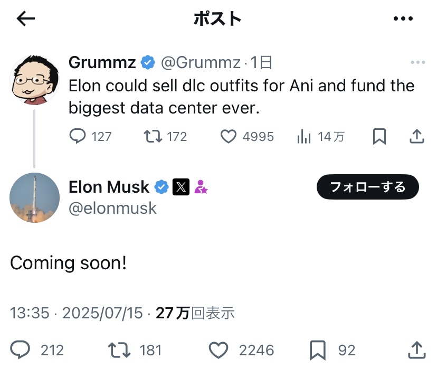
Task: Share the Coming soon! post
Action: (417, 349)
